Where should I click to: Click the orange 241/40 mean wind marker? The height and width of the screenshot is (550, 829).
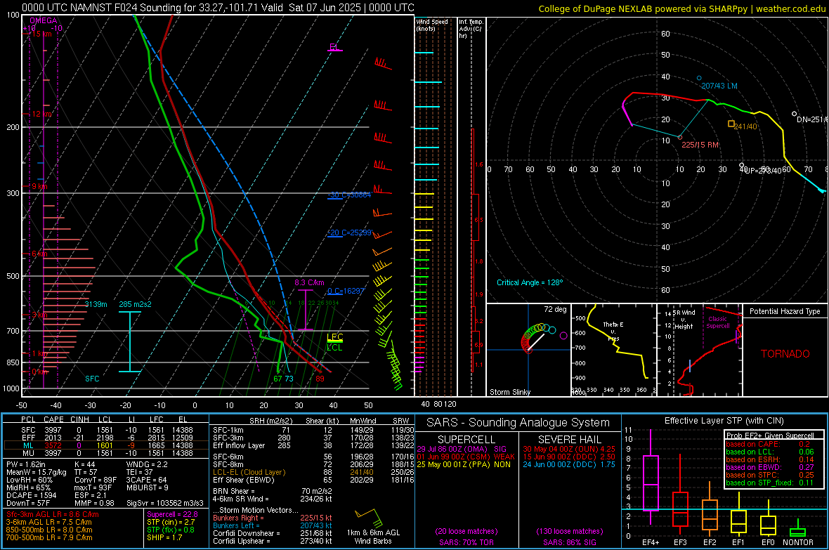tap(731, 124)
